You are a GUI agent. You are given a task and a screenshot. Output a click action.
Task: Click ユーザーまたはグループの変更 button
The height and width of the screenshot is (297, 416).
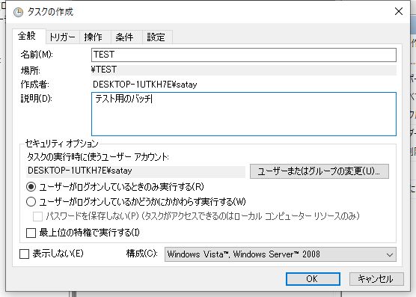319,171
